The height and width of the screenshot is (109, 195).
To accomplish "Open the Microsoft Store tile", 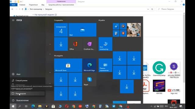I will 68,65.
